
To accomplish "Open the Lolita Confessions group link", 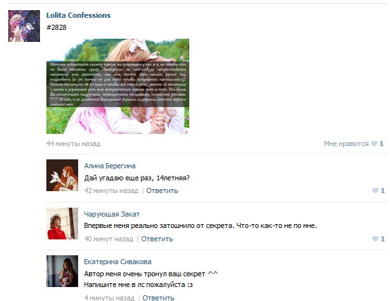I will [x=78, y=15].
